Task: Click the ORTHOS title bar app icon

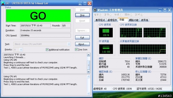Action: (x=3, y=3)
